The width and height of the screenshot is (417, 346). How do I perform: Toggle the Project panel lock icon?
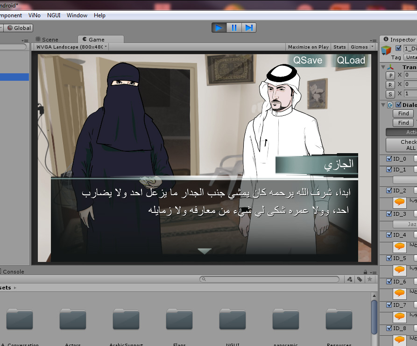click(366, 272)
